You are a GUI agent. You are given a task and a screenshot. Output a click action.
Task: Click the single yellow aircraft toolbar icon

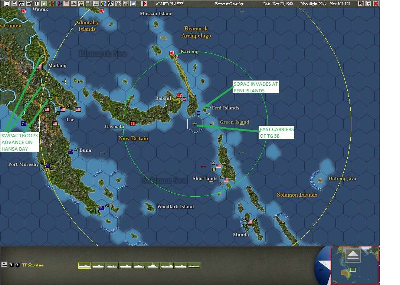tap(74, 4)
